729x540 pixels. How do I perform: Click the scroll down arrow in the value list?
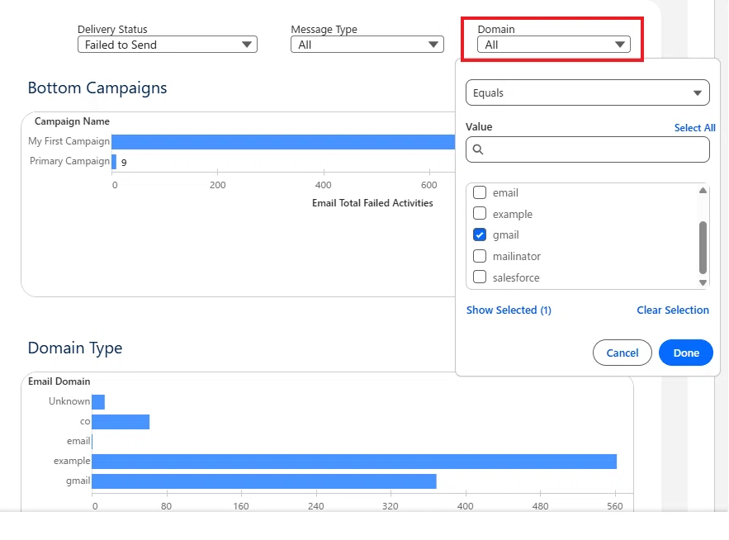coord(703,282)
